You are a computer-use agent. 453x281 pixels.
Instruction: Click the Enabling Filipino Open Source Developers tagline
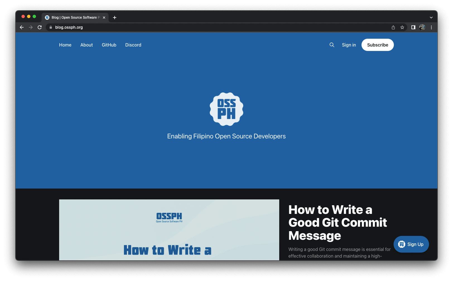pyautogui.click(x=226, y=136)
